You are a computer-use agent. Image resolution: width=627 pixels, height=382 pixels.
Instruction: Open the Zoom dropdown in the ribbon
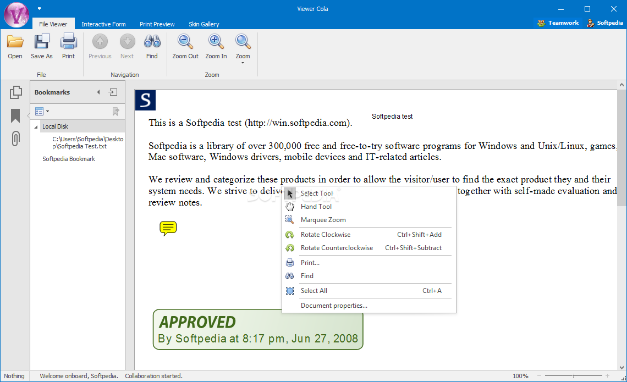tap(243, 49)
